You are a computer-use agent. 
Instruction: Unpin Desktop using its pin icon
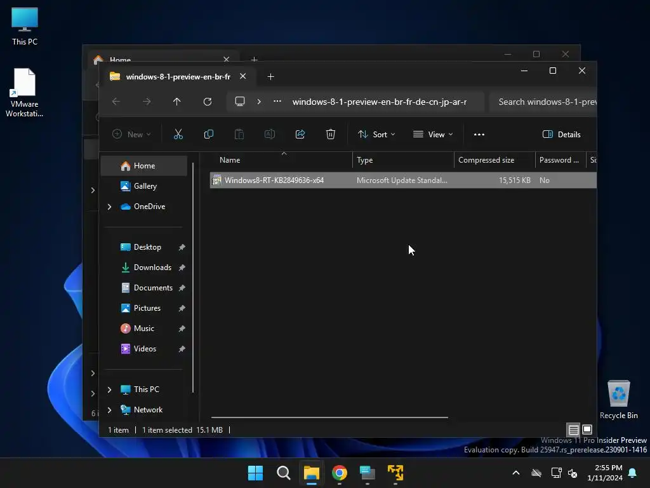point(182,247)
